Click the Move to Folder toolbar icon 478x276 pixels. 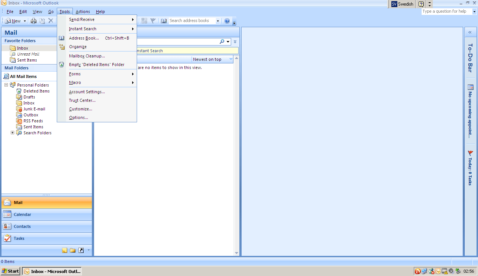[x=42, y=21]
